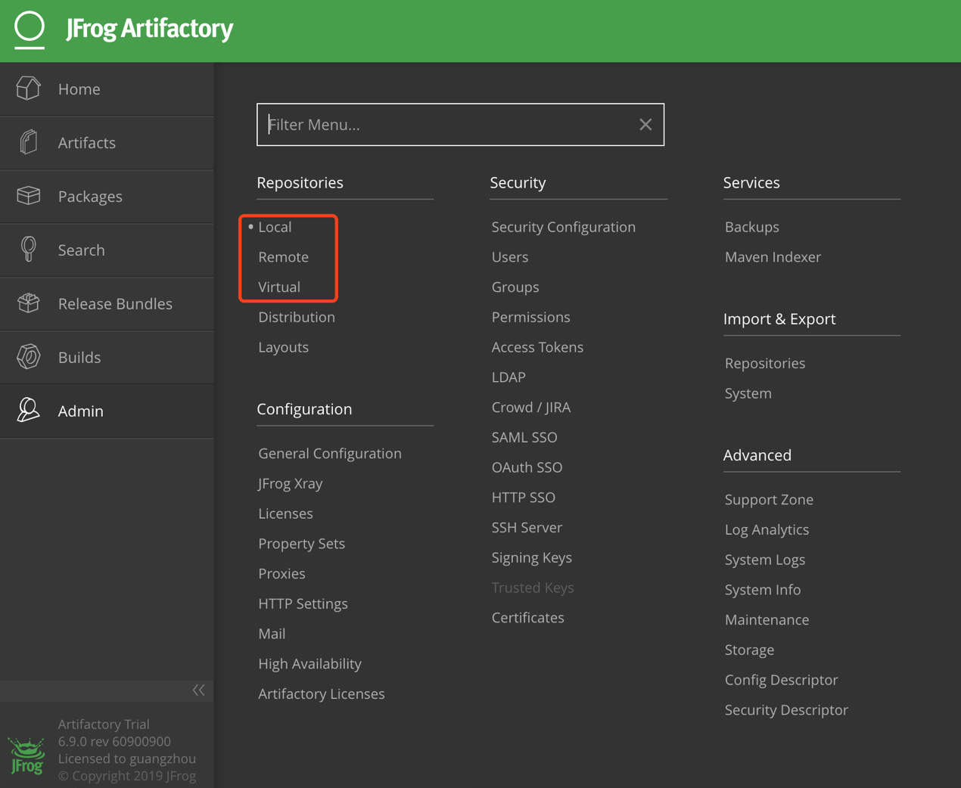961x788 pixels.
Task: Open Access Tokens page
Action: [537, 347]
